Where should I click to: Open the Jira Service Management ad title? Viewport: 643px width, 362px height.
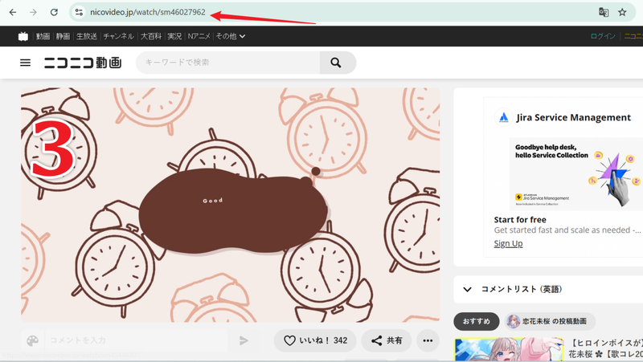click(573, 118)
